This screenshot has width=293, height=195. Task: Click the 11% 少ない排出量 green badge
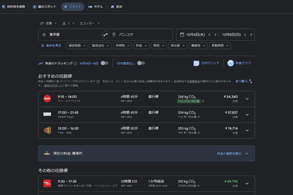coord(189,101)
